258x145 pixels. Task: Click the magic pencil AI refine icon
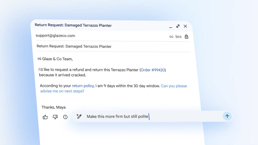79,116
